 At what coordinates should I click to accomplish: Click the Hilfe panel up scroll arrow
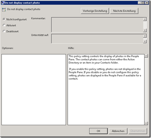(146, 56)
